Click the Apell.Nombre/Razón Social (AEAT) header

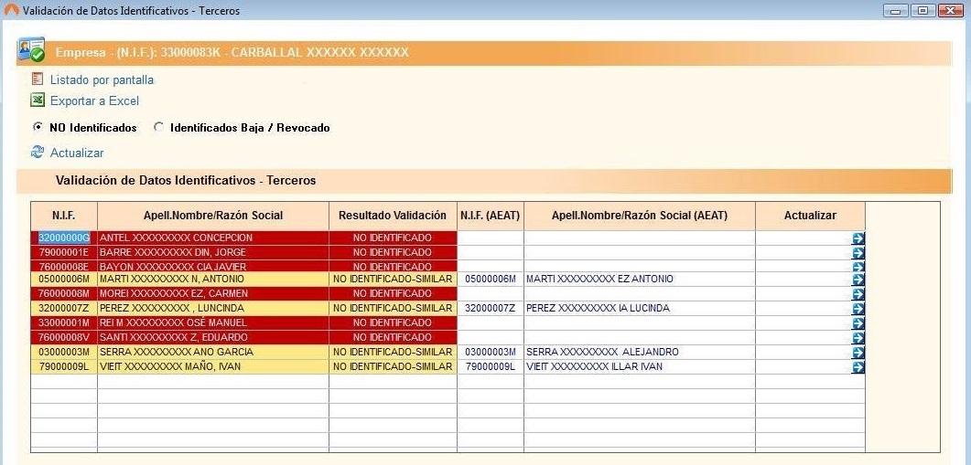[x=639, y=216]
